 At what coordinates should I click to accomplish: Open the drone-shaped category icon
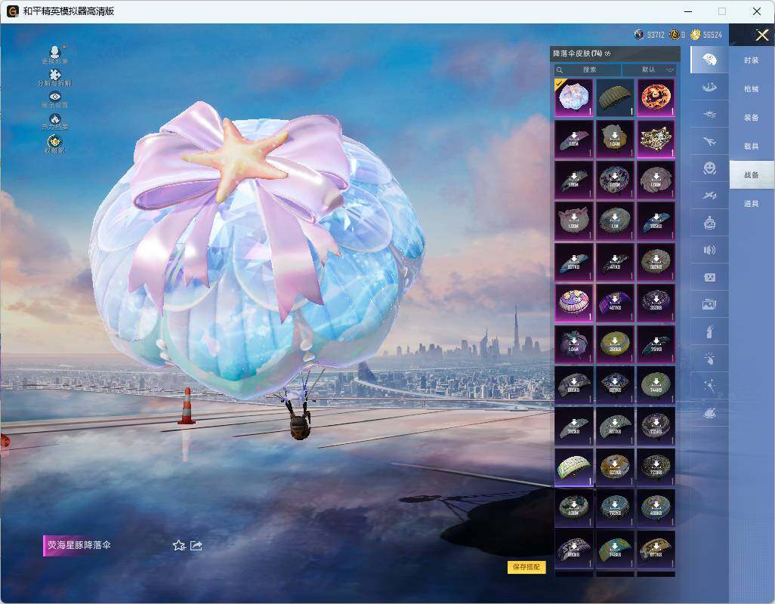click(x=709, y=115)
